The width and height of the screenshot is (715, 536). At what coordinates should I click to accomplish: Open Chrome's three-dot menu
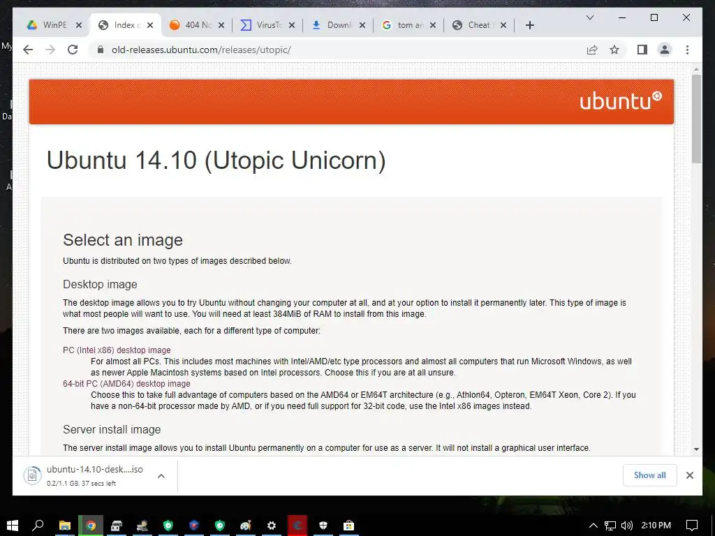click(x=687, y=50)
